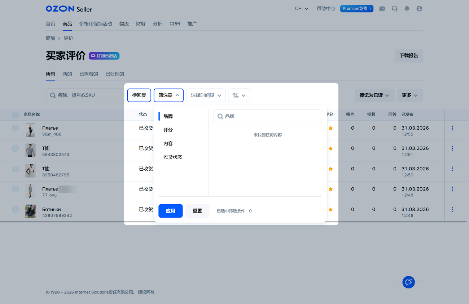Open the Ботинки product thumbnail

(x=30, y=211)
